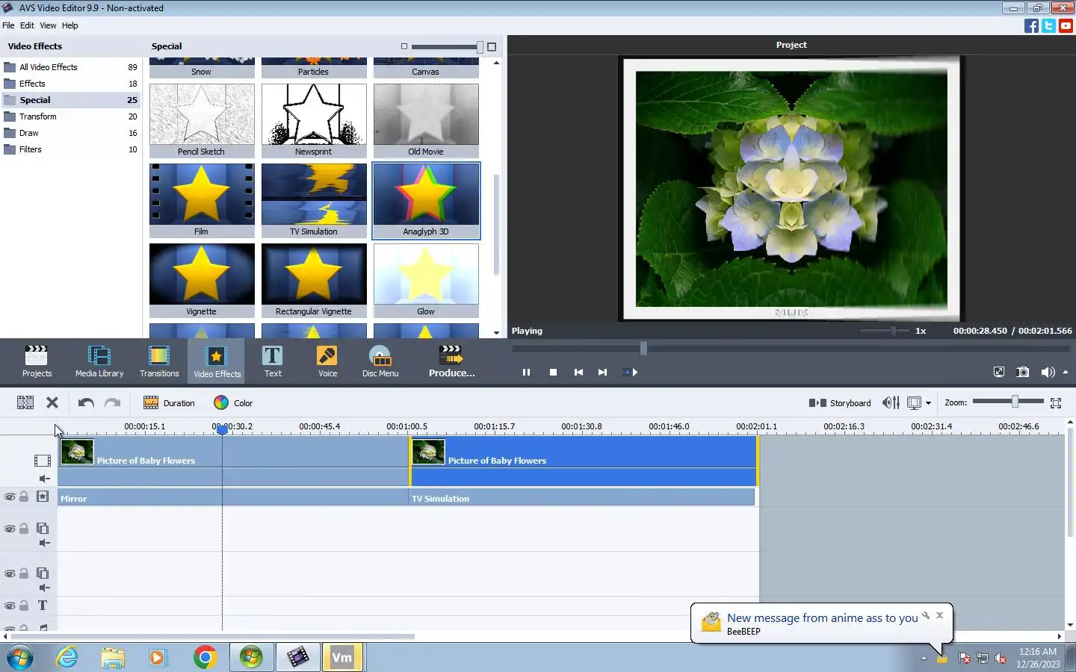
Task: Open the AVS Facebook page icon
Action: (x=1031, y=25)
